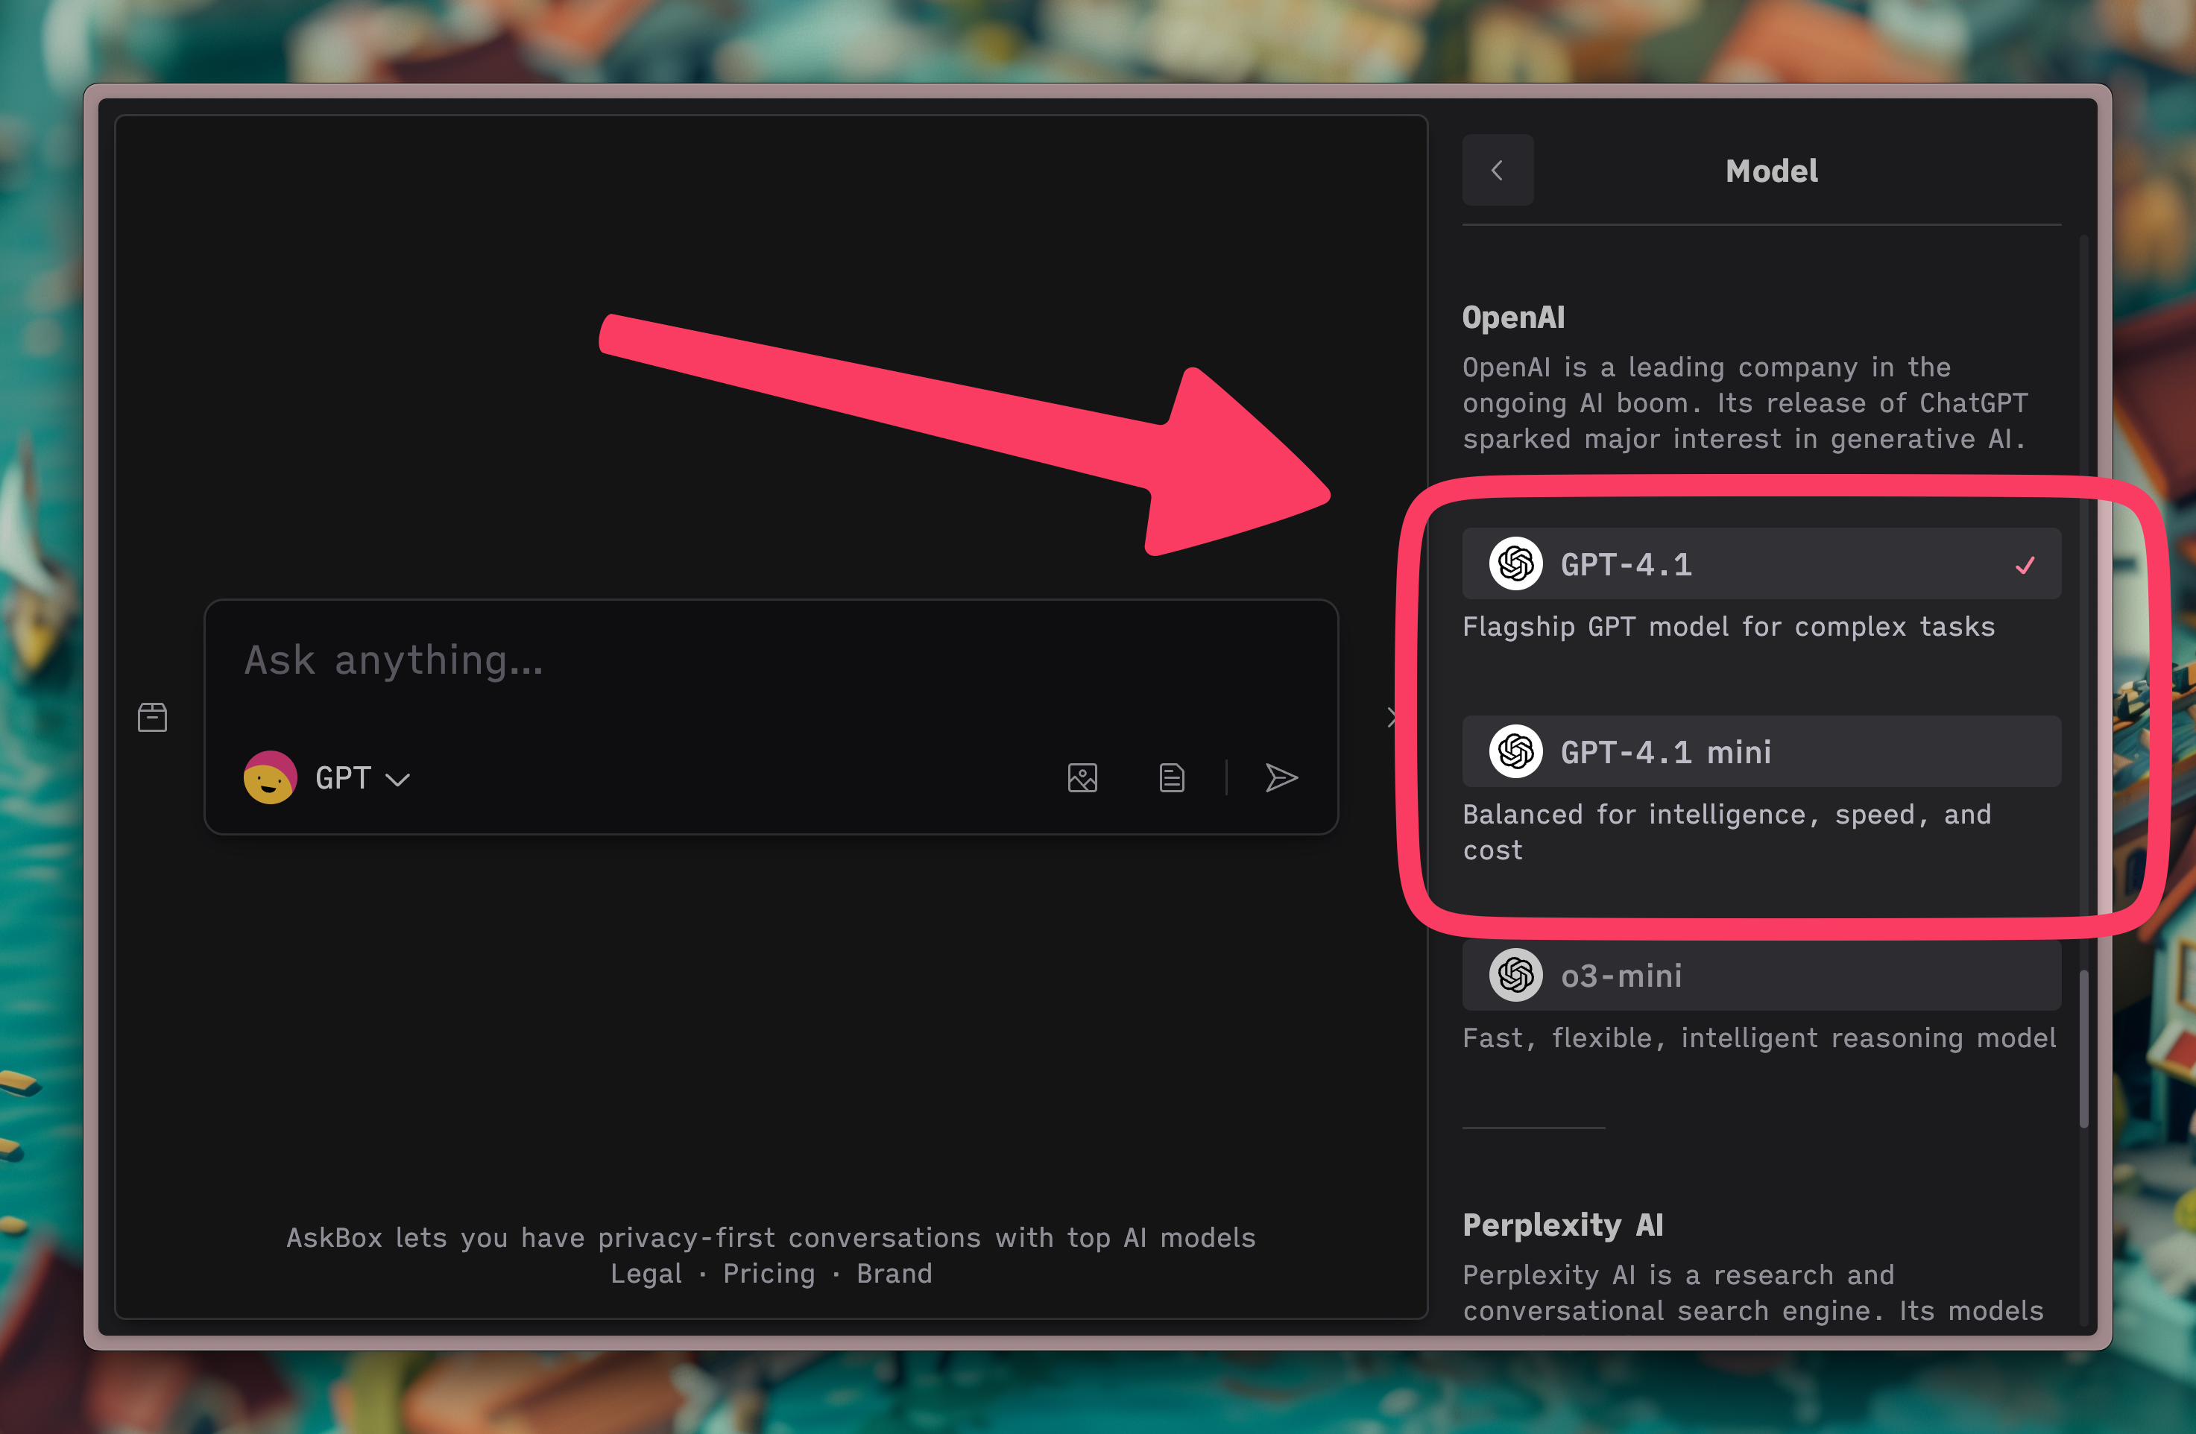Image resolution: width=2196 pixels, height=1434 pixels.
Task: Send the message with the paper plane icon
Action: tap(1281, 778)
